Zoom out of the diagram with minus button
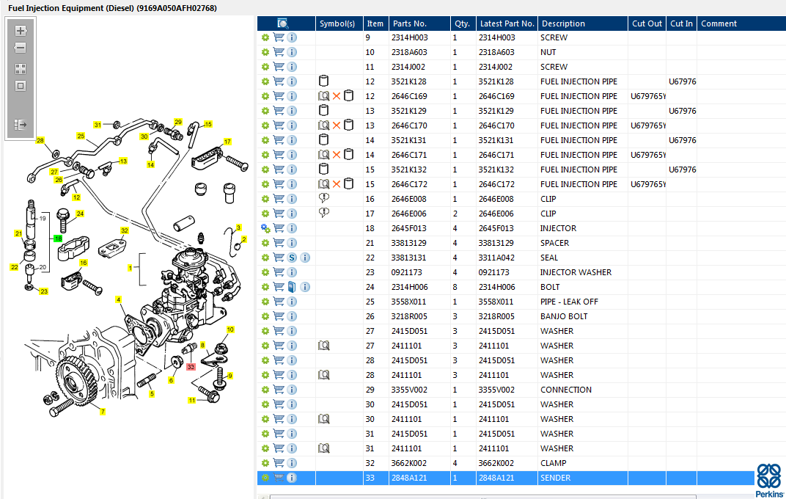The height and width of the screenshot is (499, 786). [x=21, y=48]
